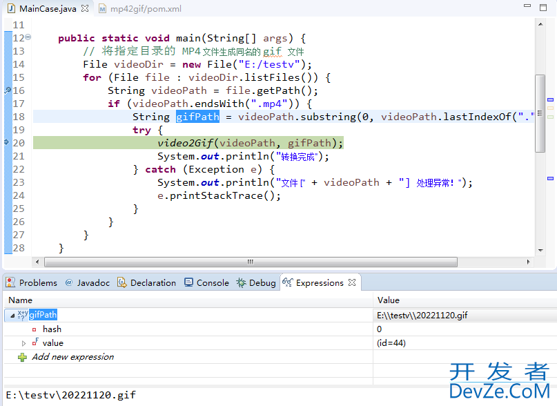Viewport: 557px width, 406px height.
Task: Click the green overview ruler marker
Action: pos(551,117)
